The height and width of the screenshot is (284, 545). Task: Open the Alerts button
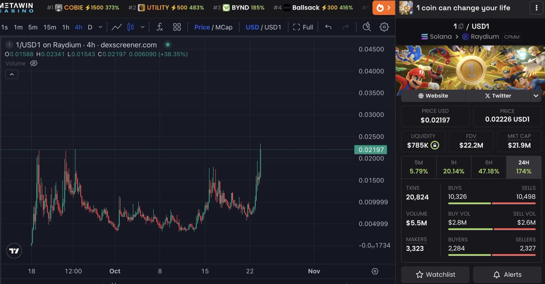click(507, 274)
